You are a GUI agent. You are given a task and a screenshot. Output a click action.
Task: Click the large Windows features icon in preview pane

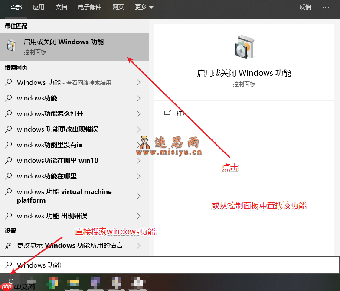coord(245,47)
